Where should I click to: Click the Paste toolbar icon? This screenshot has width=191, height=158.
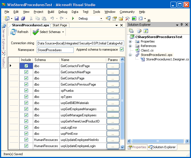click(44, 18)
